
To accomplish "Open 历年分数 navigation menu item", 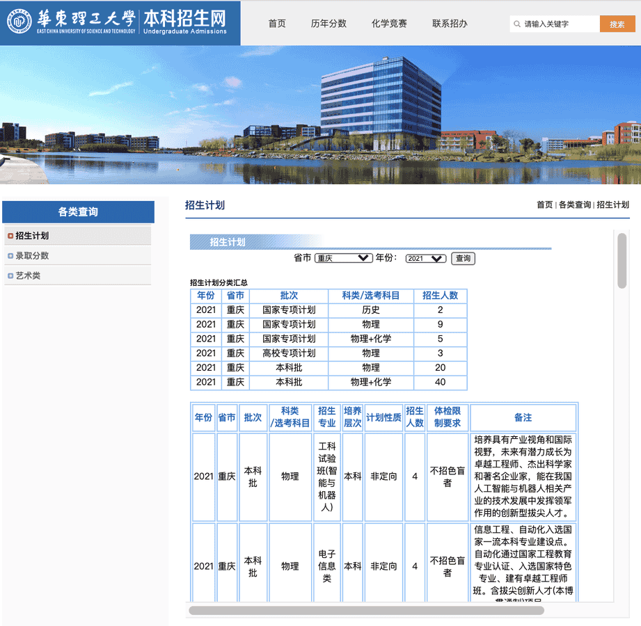I will pos(329,24).
